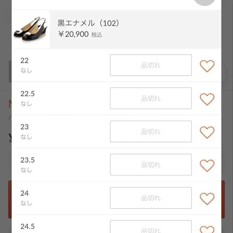This screenshot has height=233, width=233.
Task: Click the ¥20,900 price text
Action: click(74, 34)
